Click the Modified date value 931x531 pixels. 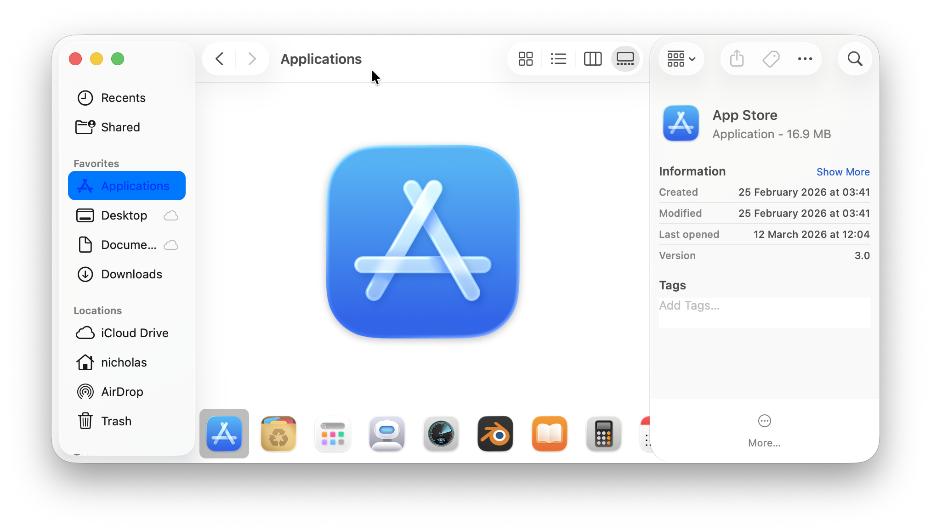click(804, 213)
